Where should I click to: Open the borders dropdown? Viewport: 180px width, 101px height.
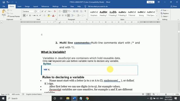[x=85, y=15]
